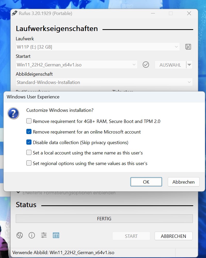The width and height of the screenshot is (206, 258).
Task: Click the FERTIG progress bar
Action: pos(104,219)
